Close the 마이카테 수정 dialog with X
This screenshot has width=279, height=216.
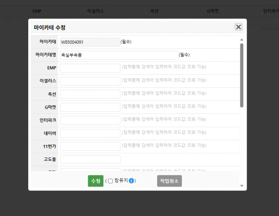point(238,27)
